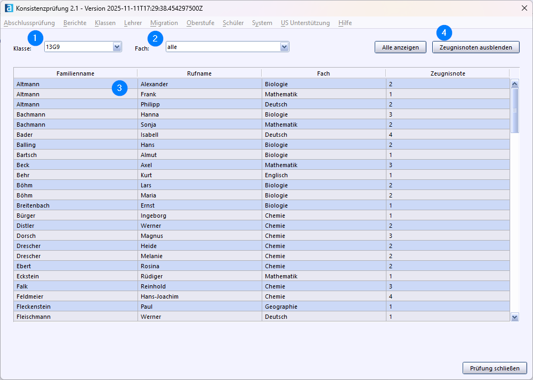Click the Fach column header
This screenshot has width=533, height=380.
[323, 73]
